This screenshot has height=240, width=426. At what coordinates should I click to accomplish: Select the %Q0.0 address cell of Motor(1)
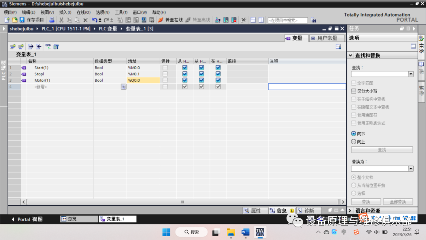click(143, 80)
